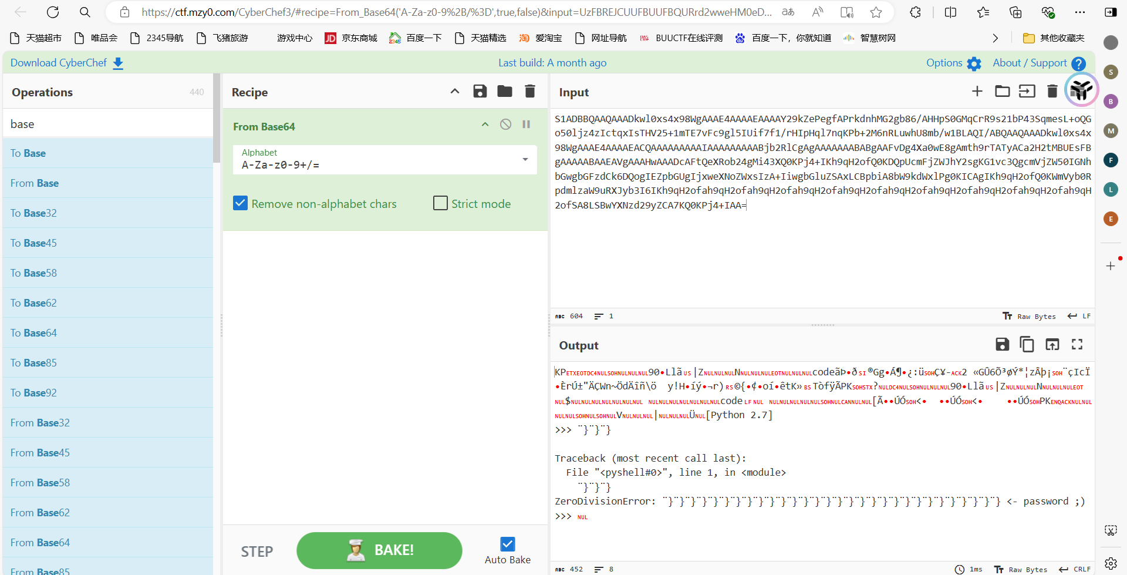Image resolution: width=1127 pixels, height=575 pixels.
Task: Toggle the Auto Bake checkbox
Action: pyautogui.click(x=508, y=544)
